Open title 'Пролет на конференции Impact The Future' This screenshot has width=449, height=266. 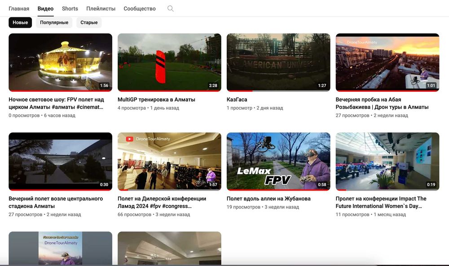point(381,202)
